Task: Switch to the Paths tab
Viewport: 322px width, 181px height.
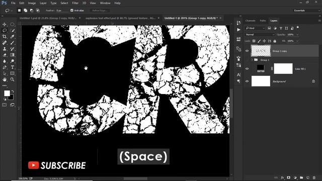Action: pyautogui.click(x=263, y=21)
